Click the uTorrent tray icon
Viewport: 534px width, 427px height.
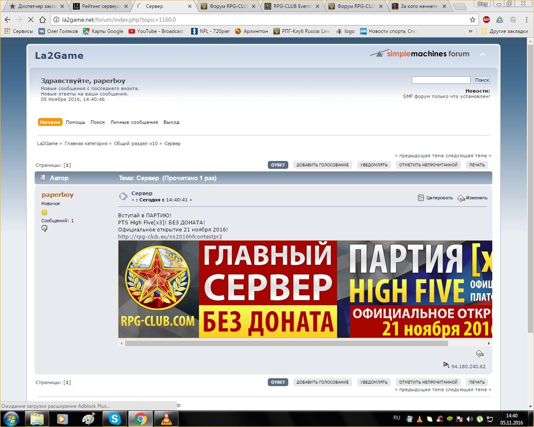pyautogui.click(x=480, y=419)
